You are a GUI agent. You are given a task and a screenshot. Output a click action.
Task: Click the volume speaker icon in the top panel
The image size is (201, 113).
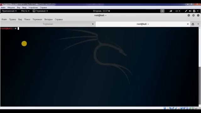click(190, 11)
